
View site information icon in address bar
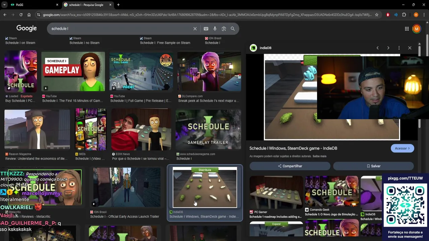pos(39,15)
